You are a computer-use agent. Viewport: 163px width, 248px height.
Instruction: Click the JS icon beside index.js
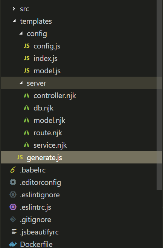[x=27, y=58]
